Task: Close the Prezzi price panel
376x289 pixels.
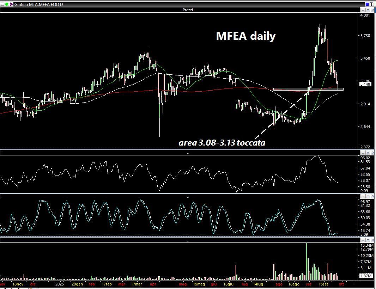Action: (372, 10)
